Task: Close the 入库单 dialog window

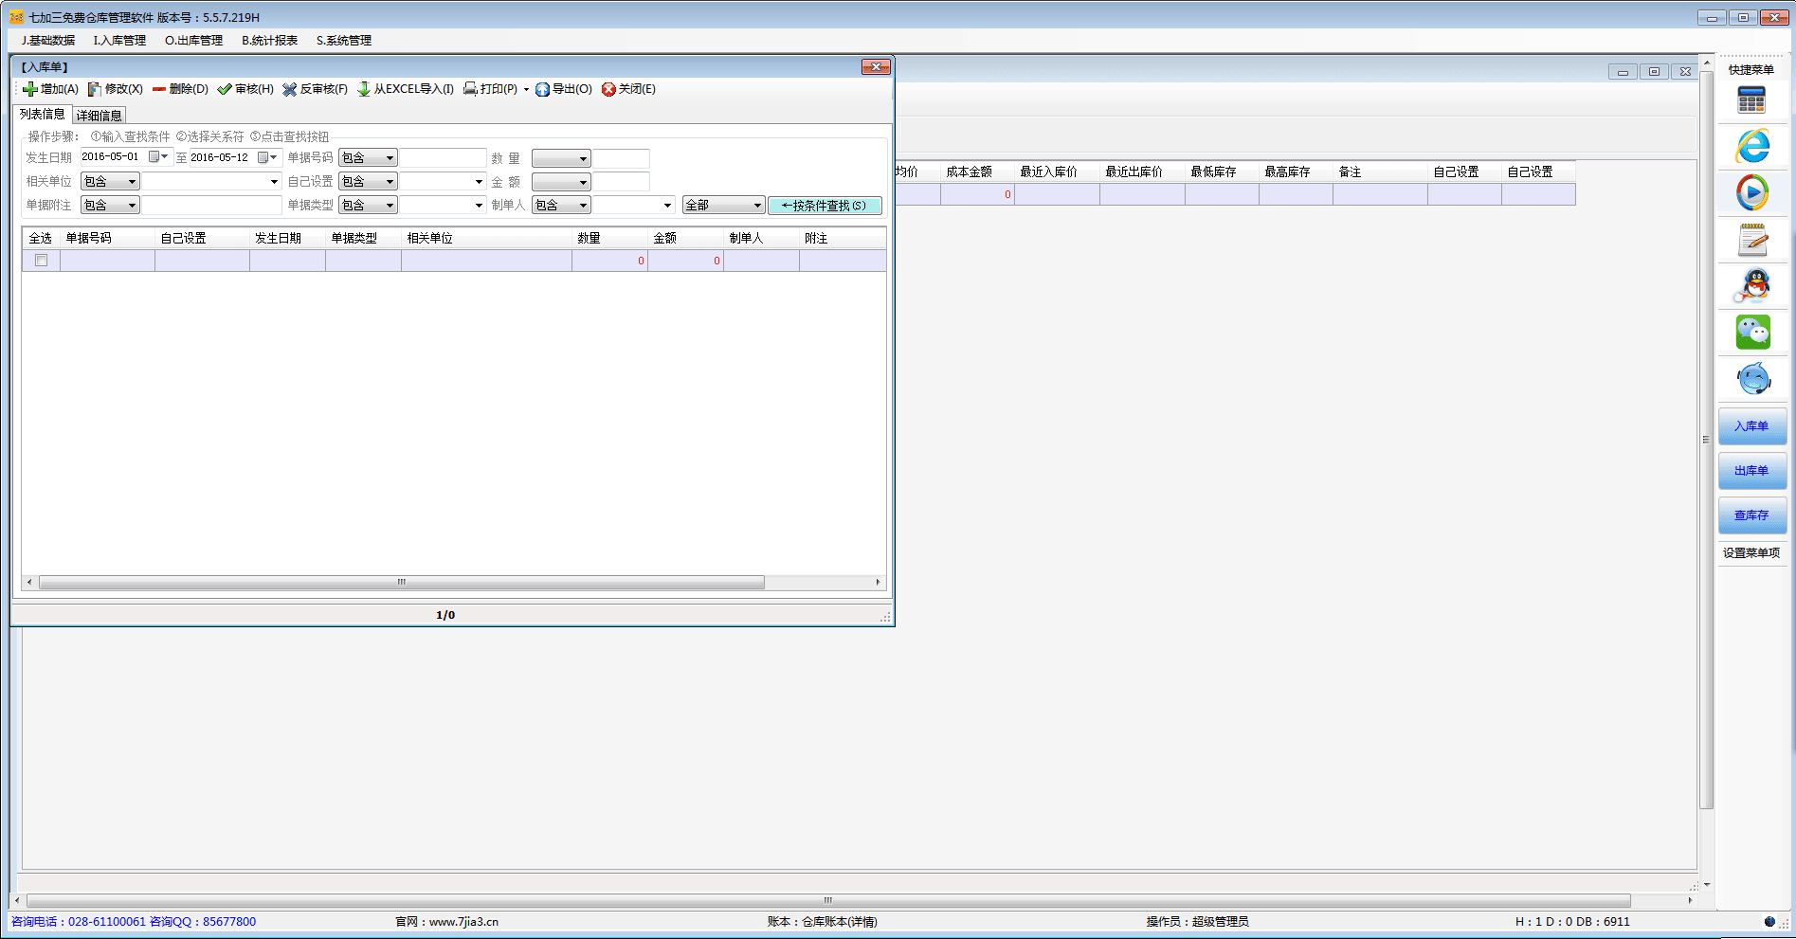Action: (x=876, y=67)
